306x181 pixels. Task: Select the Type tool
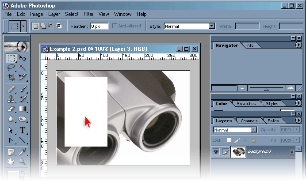[x=22, y=130]
